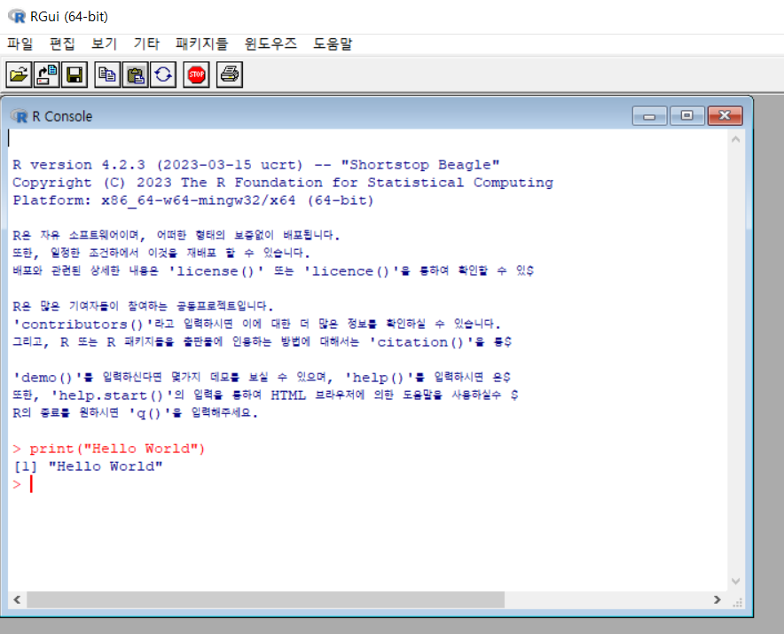Click the horizontal scrollbar left arrow
This screenshot has height=634, width=784.
(17, 599)
